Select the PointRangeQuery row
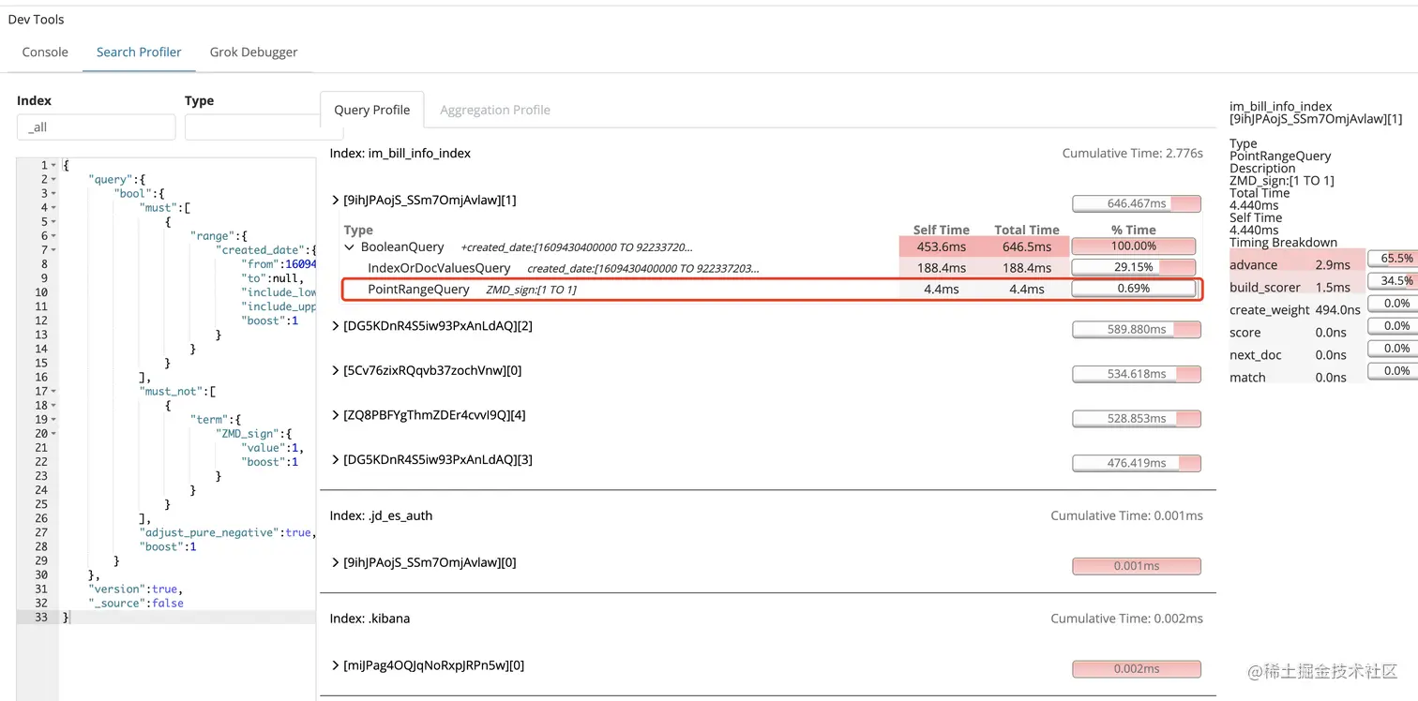This screenshot has height=701, width=1418. point(771,290)
